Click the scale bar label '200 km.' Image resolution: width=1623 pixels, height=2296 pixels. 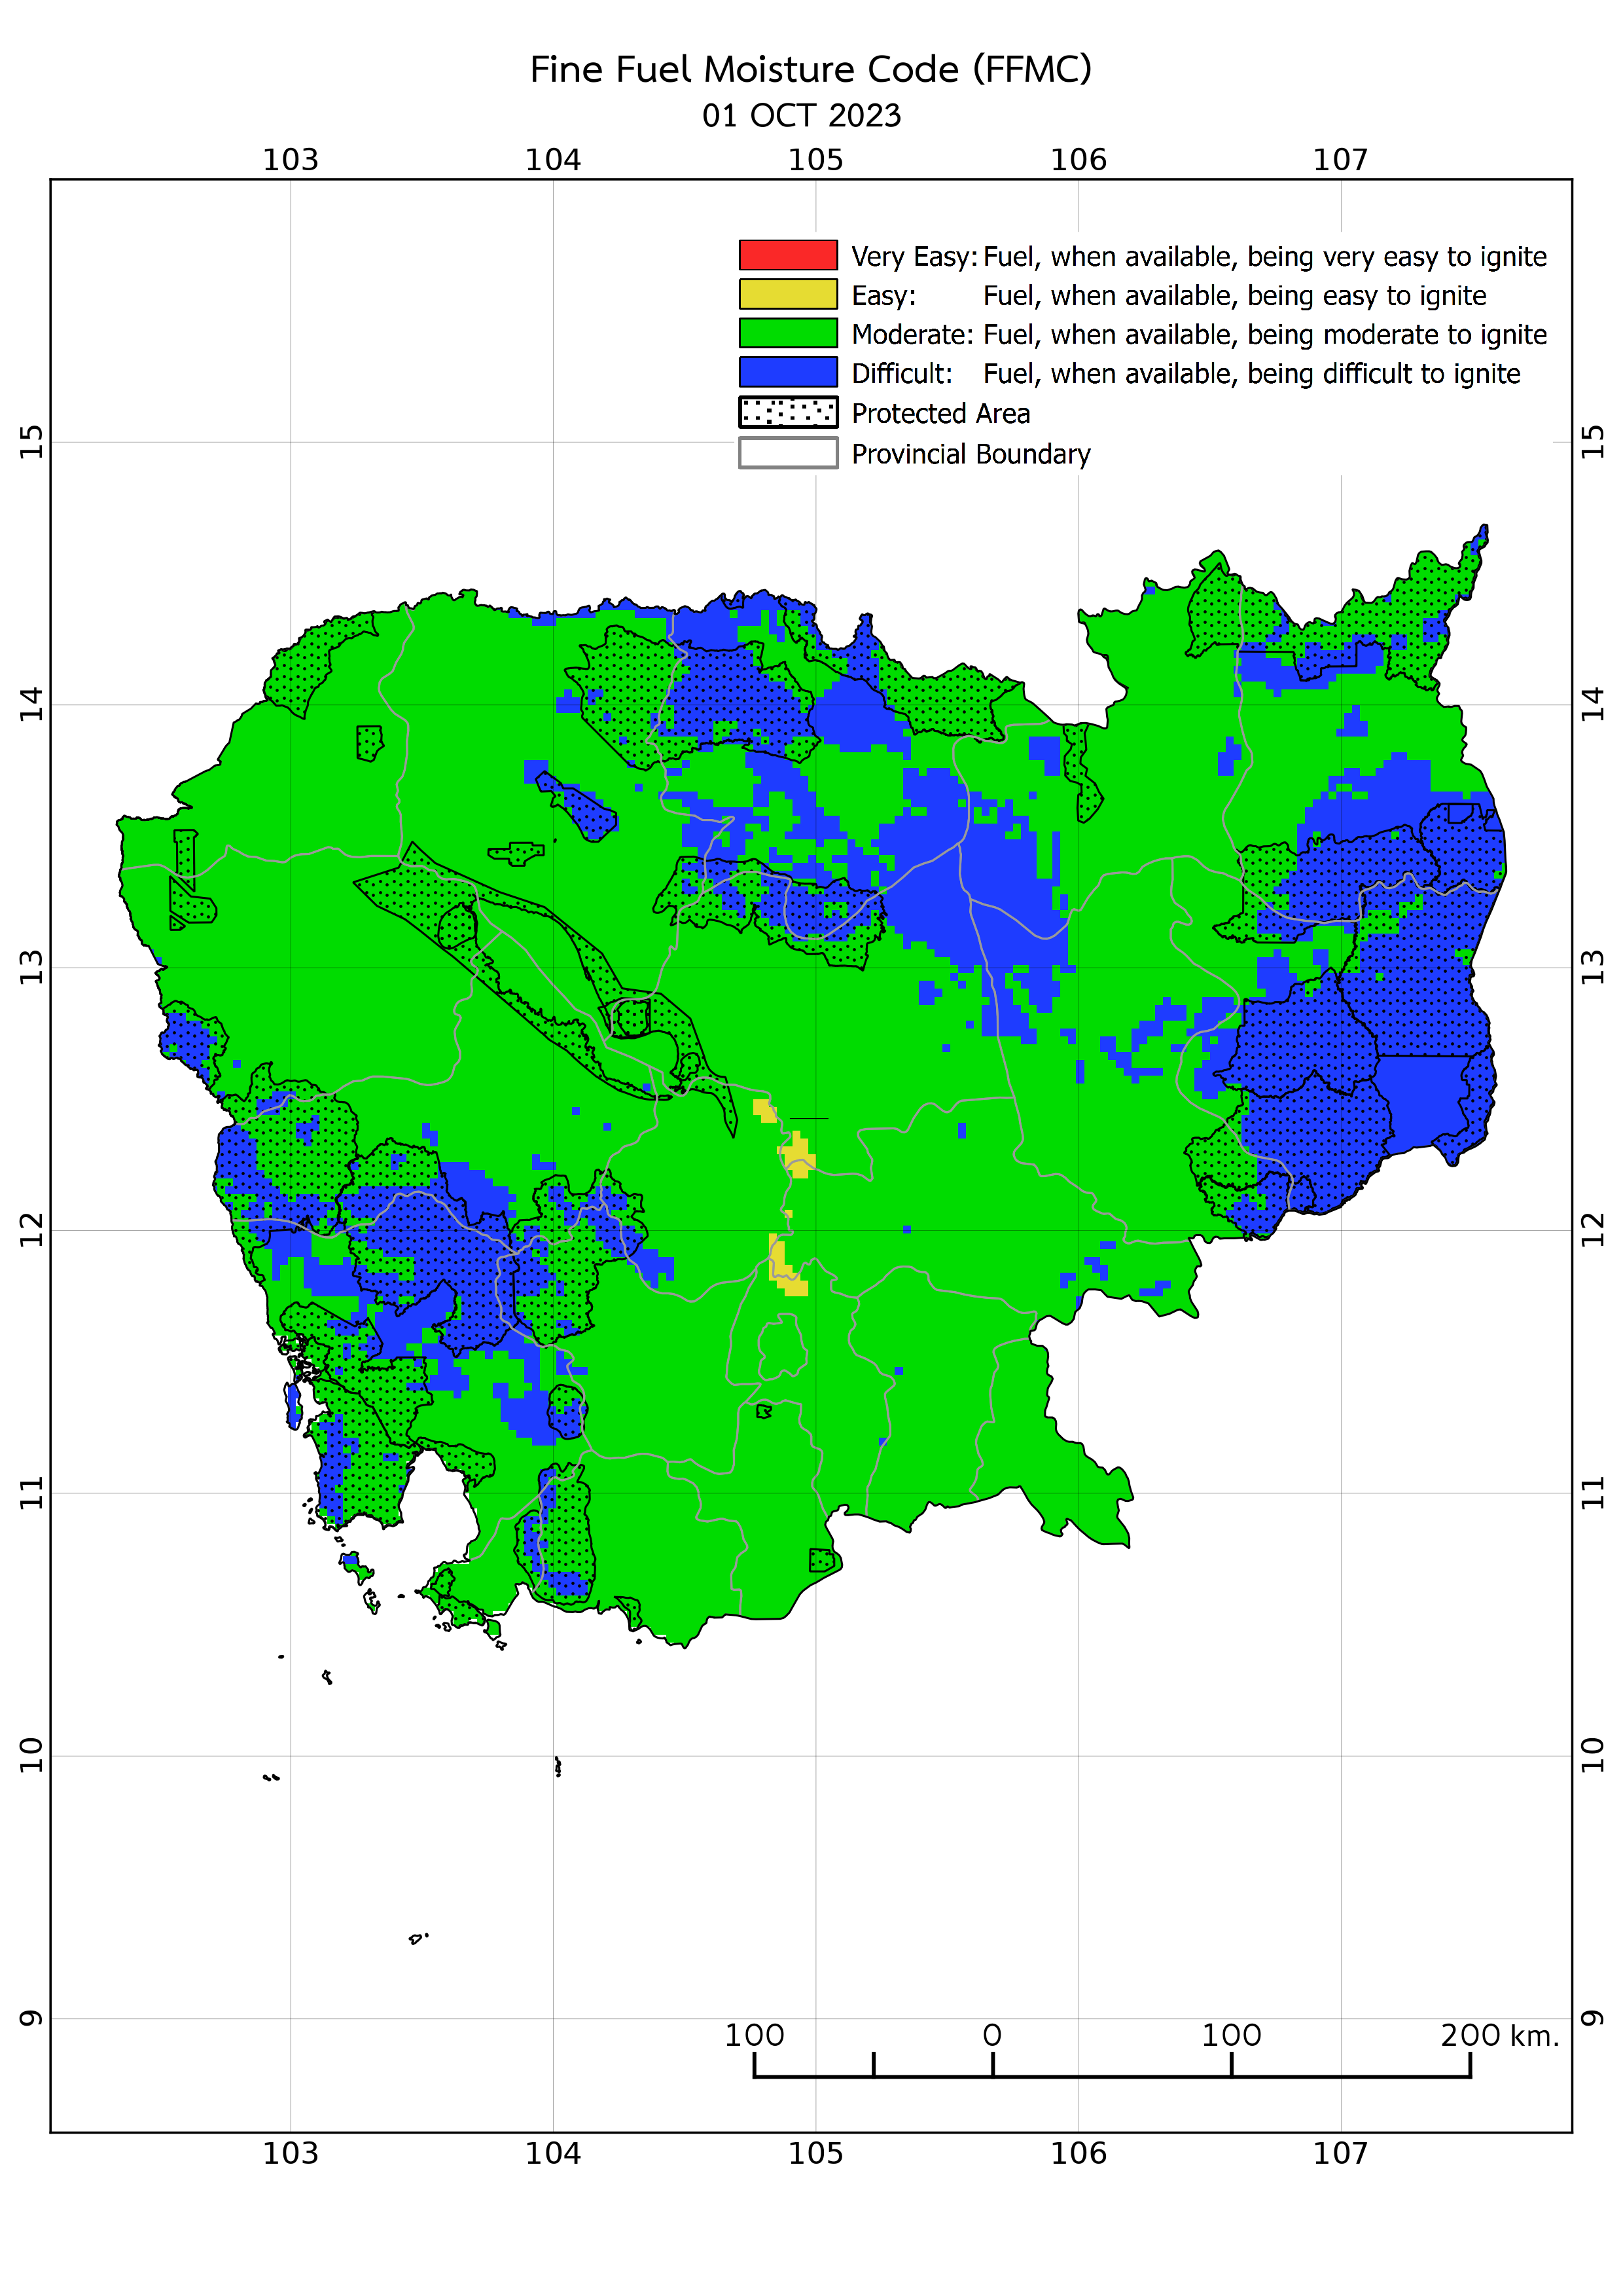1499,2035
